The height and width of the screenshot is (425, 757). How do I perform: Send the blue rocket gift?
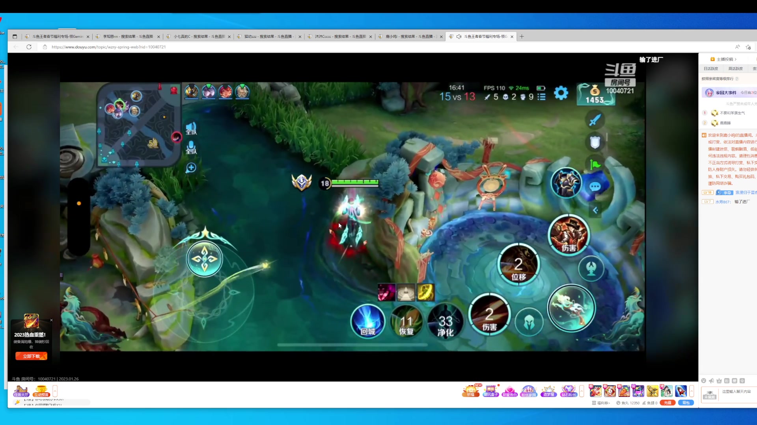pyautogui.click(x=681, y=391)
